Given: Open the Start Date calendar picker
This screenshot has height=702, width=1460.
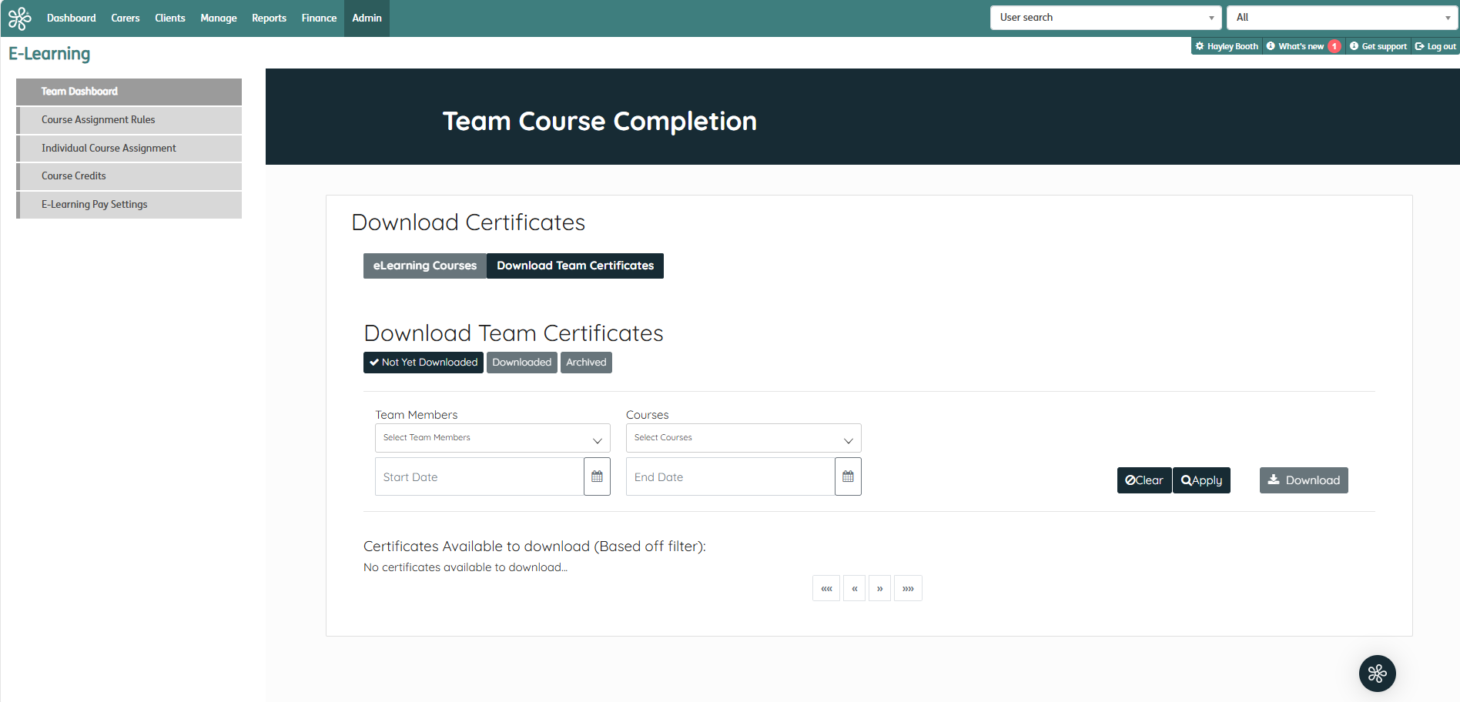Looking at the screenshot, I should pyautogui.click(x=597, y=476).
